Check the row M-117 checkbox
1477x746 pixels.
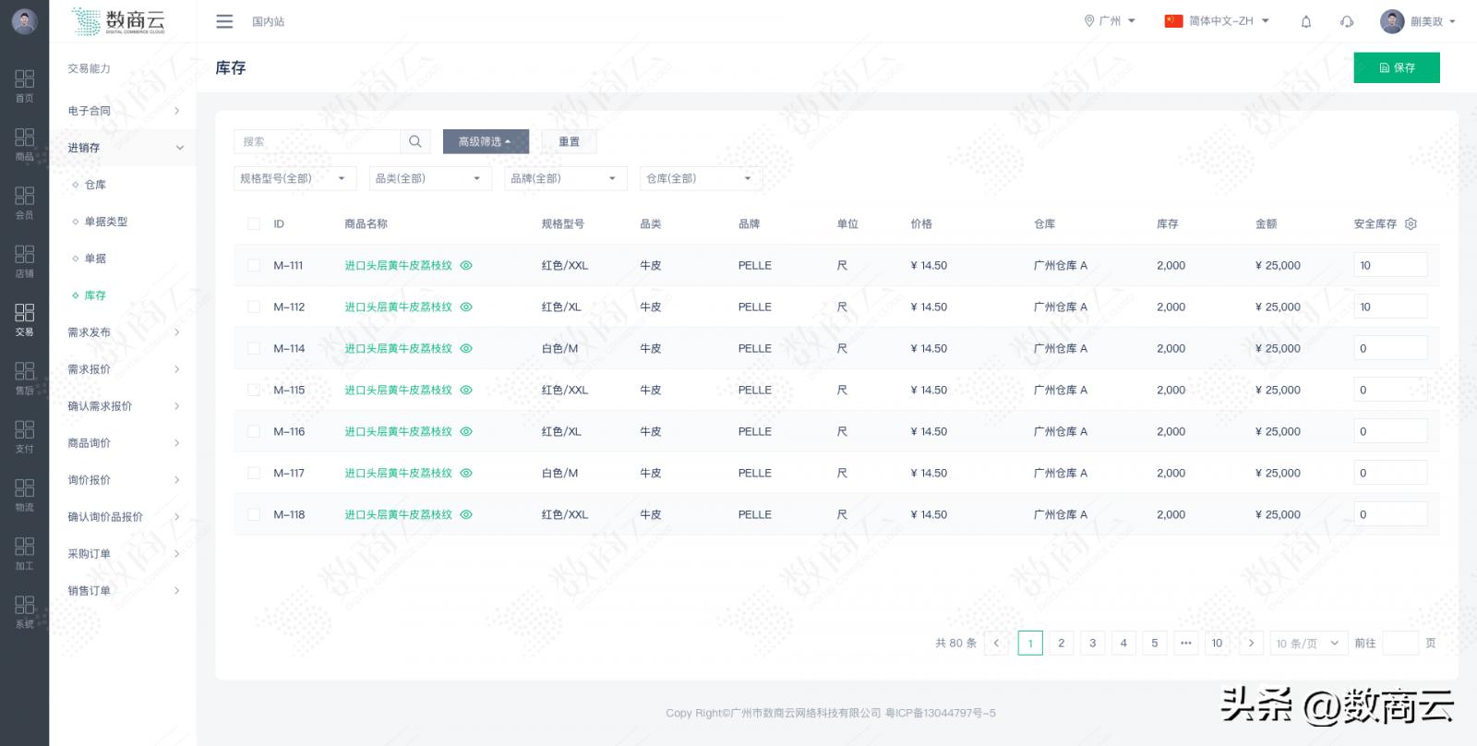tap(254, 473)
